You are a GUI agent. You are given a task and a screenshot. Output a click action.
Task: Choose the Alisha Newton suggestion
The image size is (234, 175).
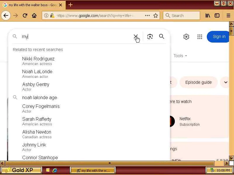(89, 134)
